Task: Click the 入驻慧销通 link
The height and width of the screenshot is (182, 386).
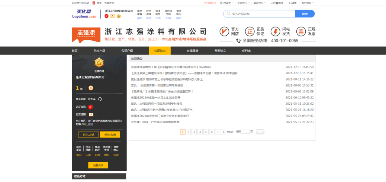Action: (277, 3)
